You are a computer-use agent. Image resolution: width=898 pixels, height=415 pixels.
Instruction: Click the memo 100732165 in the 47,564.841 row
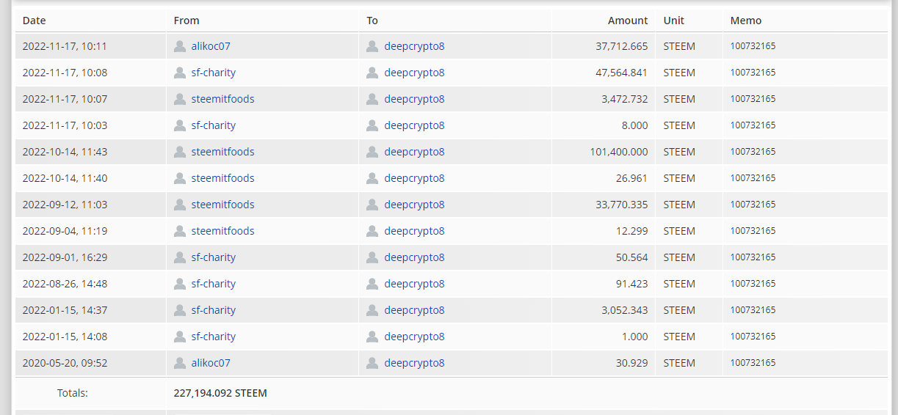click(753, 73)
